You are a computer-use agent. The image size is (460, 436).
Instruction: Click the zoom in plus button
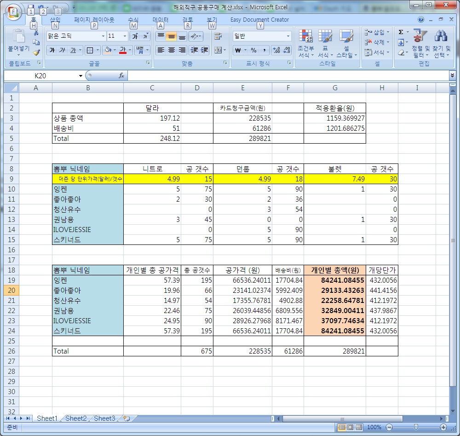coord(443,427)
